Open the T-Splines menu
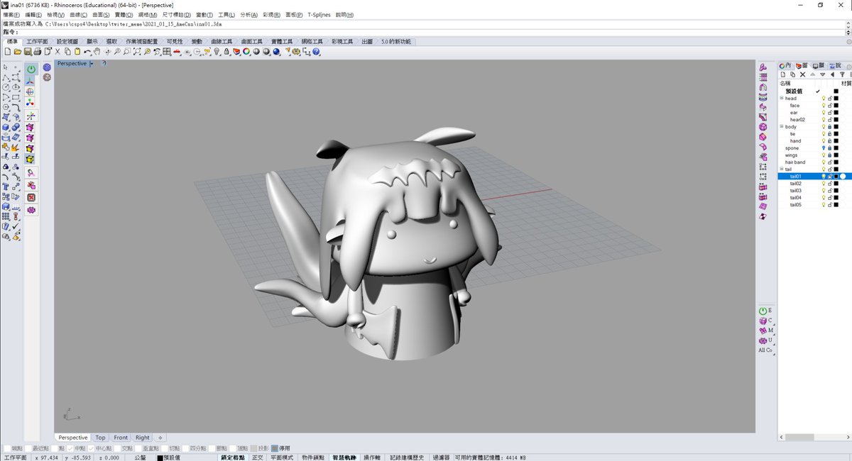 click(x=319, y=14)
